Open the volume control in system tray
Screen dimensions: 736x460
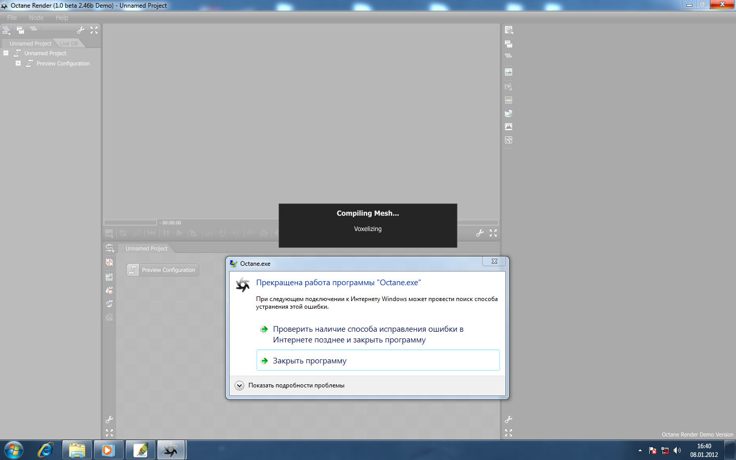677,450
